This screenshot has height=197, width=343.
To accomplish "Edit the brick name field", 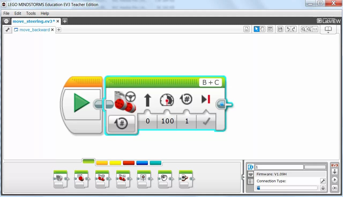I will point(279,167).
